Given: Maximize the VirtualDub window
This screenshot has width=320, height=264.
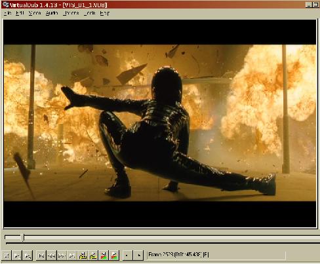Looking at the screenshot, I should click(315, 5).
